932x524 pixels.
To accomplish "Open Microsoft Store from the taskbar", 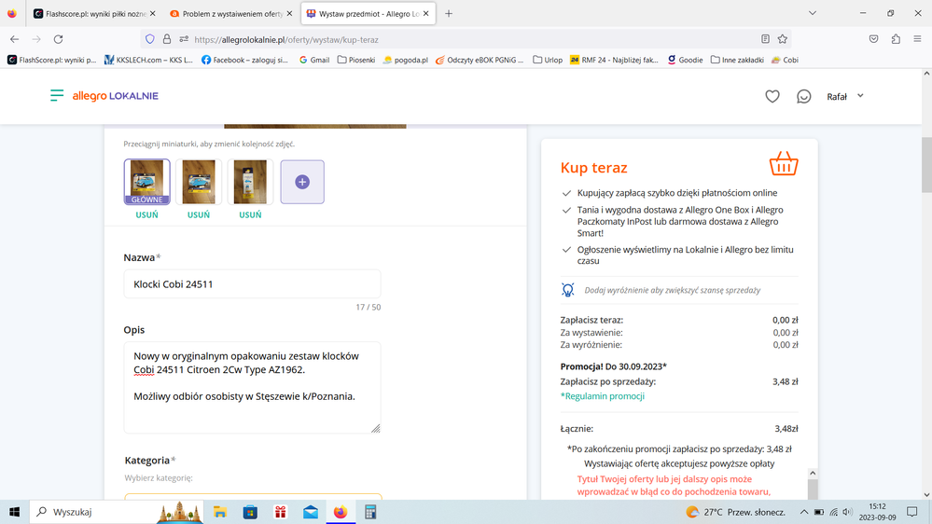I will 250,512.
